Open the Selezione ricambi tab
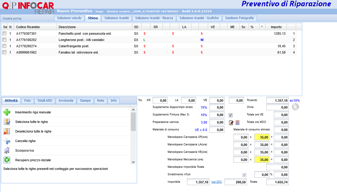This screenshot has width=337, height=192. (117, 18)
